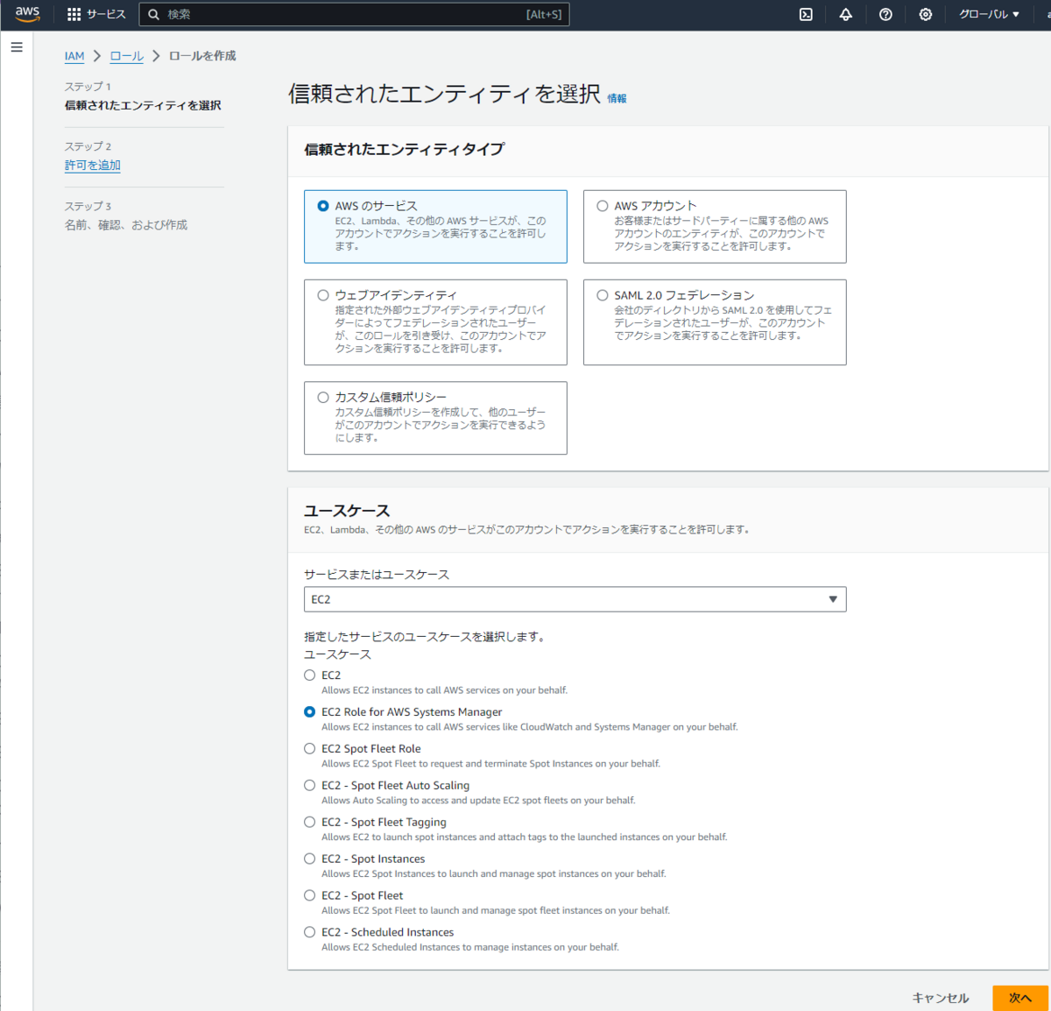Focus the 検索 search field
Viewport: 1051px width, 1011px height.
354,14
